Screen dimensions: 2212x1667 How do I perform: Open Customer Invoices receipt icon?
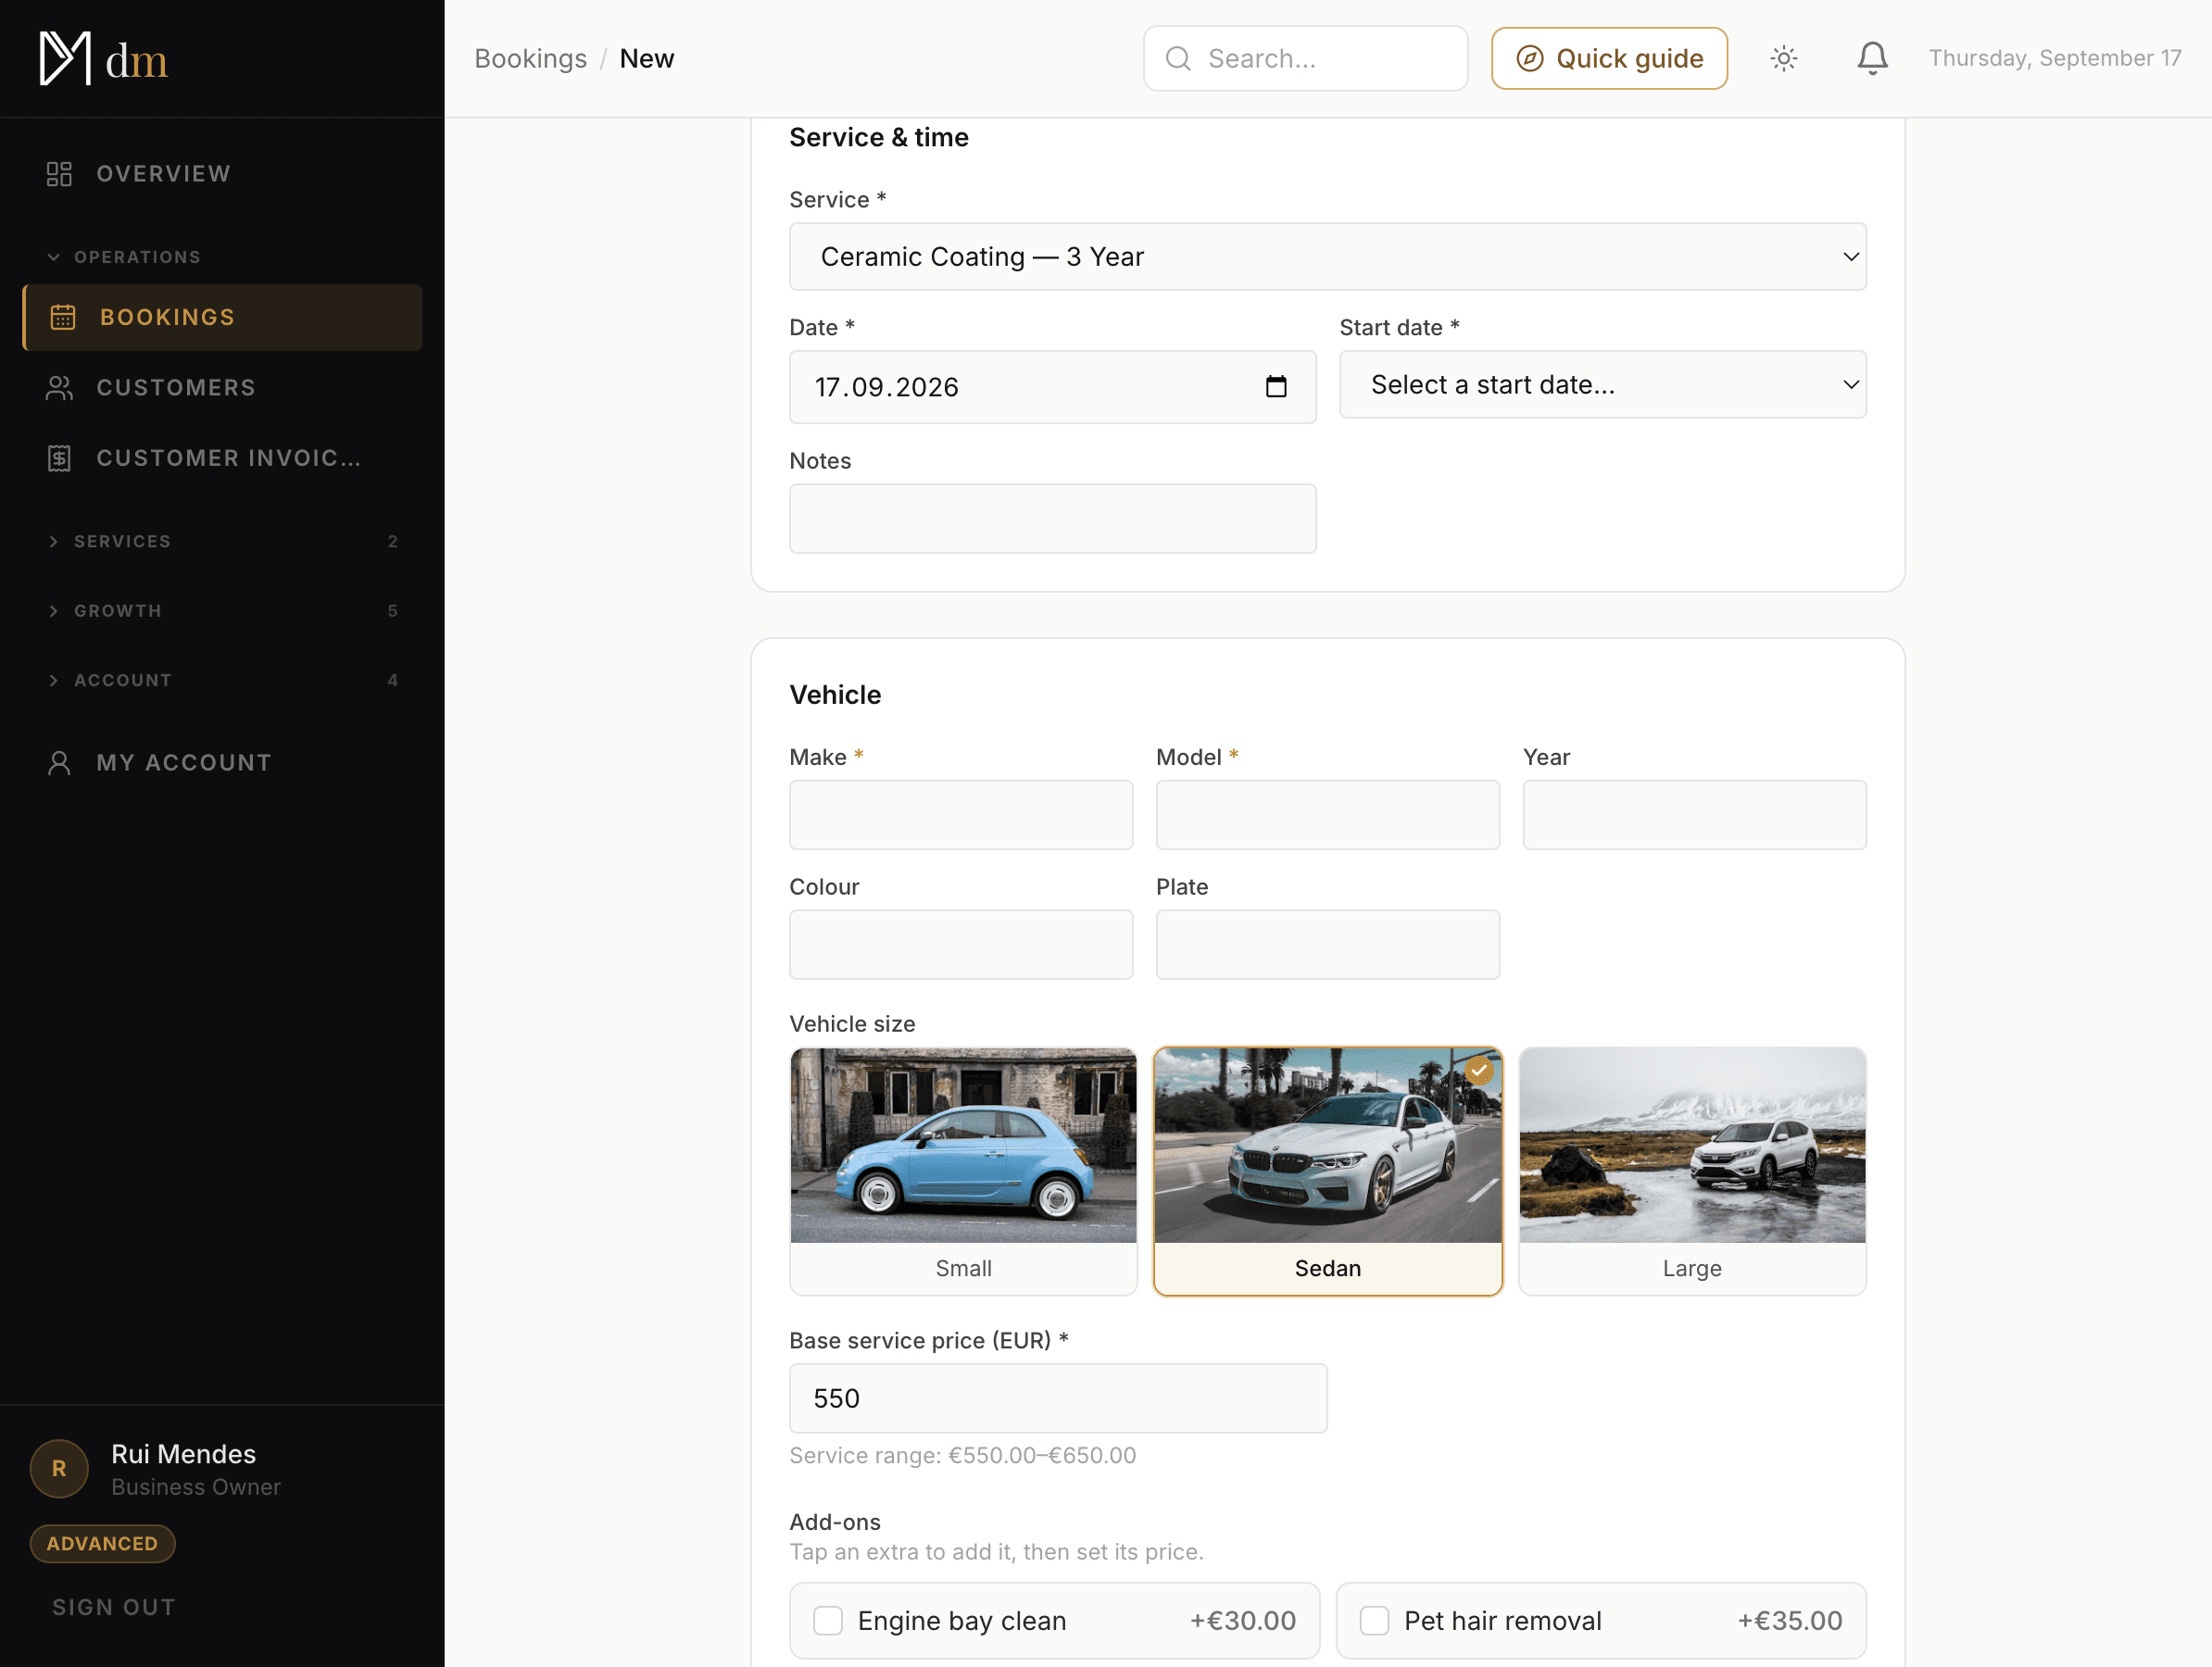pyautogui.click(x=60, y=458)
